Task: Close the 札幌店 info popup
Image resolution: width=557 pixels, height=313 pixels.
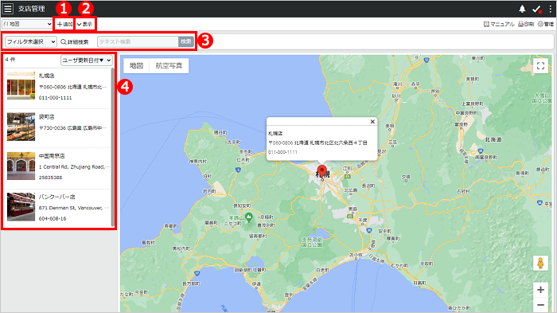Action: pos(372,122)
